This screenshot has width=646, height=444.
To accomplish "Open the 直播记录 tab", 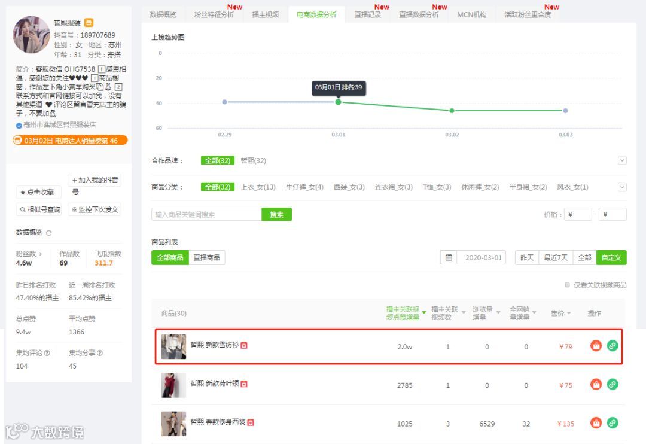I will (368, 14).
